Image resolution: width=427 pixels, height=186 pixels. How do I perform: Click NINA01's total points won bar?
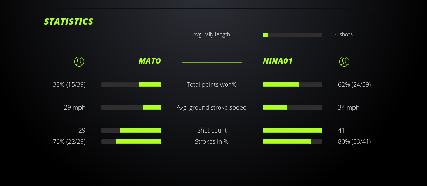point(292,84)
